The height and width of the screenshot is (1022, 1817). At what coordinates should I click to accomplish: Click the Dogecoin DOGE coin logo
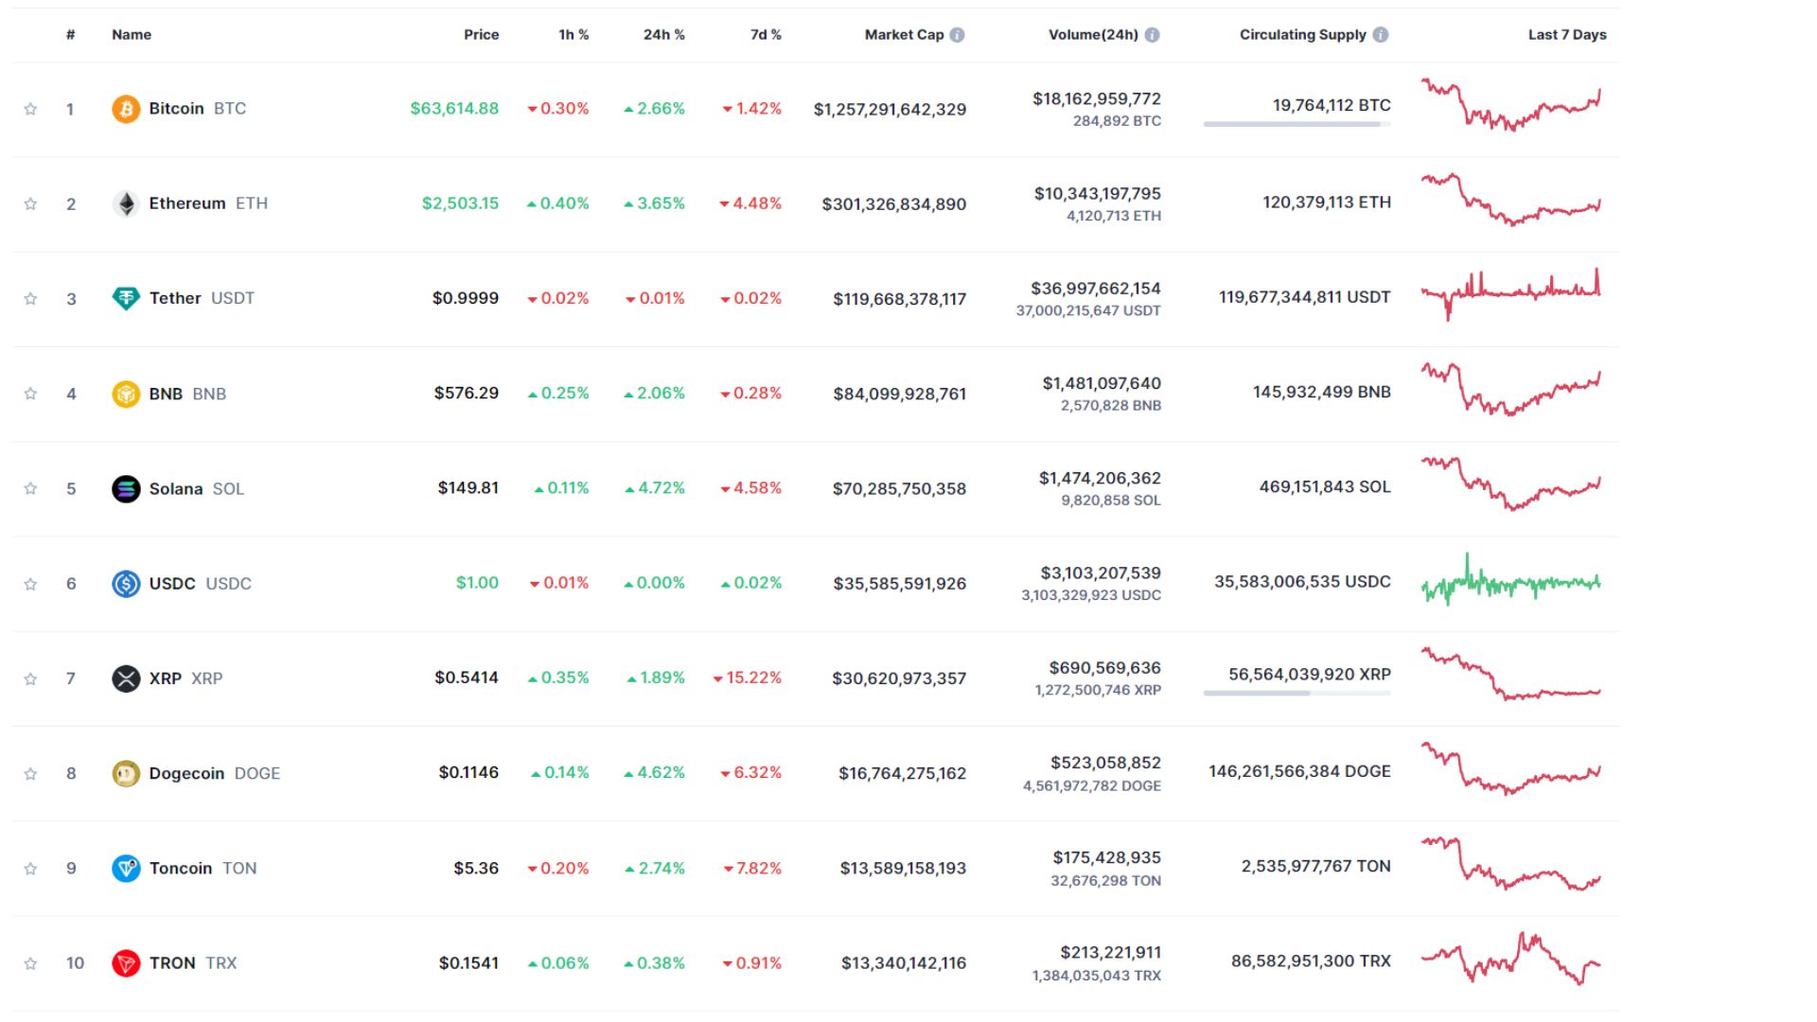coord(126,773)
